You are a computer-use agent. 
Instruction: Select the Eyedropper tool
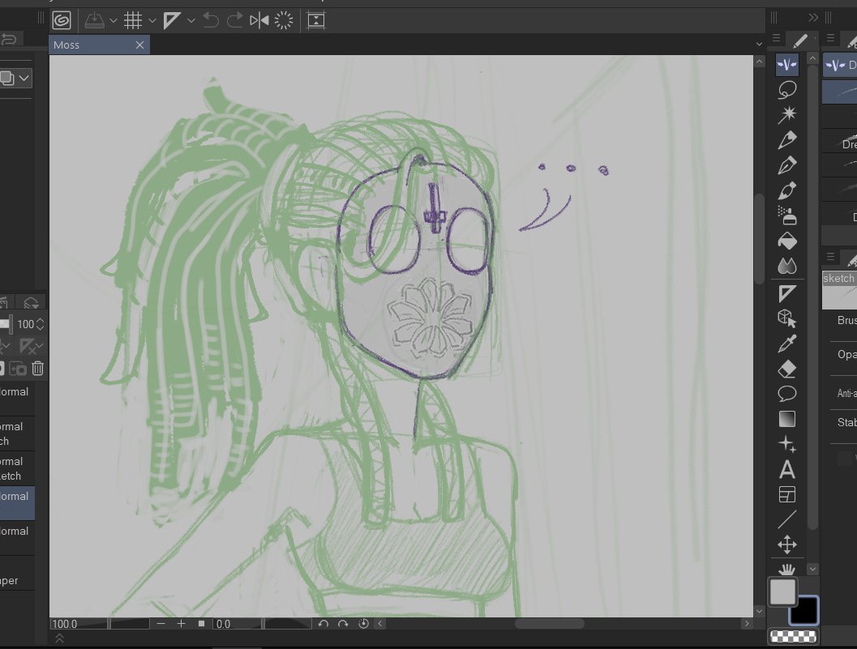(x=787, y=344)
